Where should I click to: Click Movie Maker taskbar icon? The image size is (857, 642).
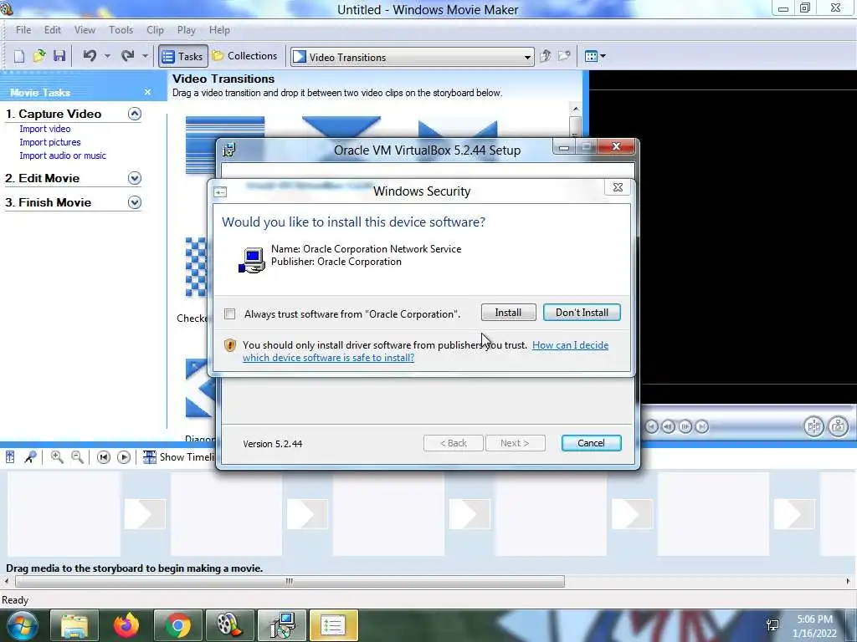pos(229,625)
